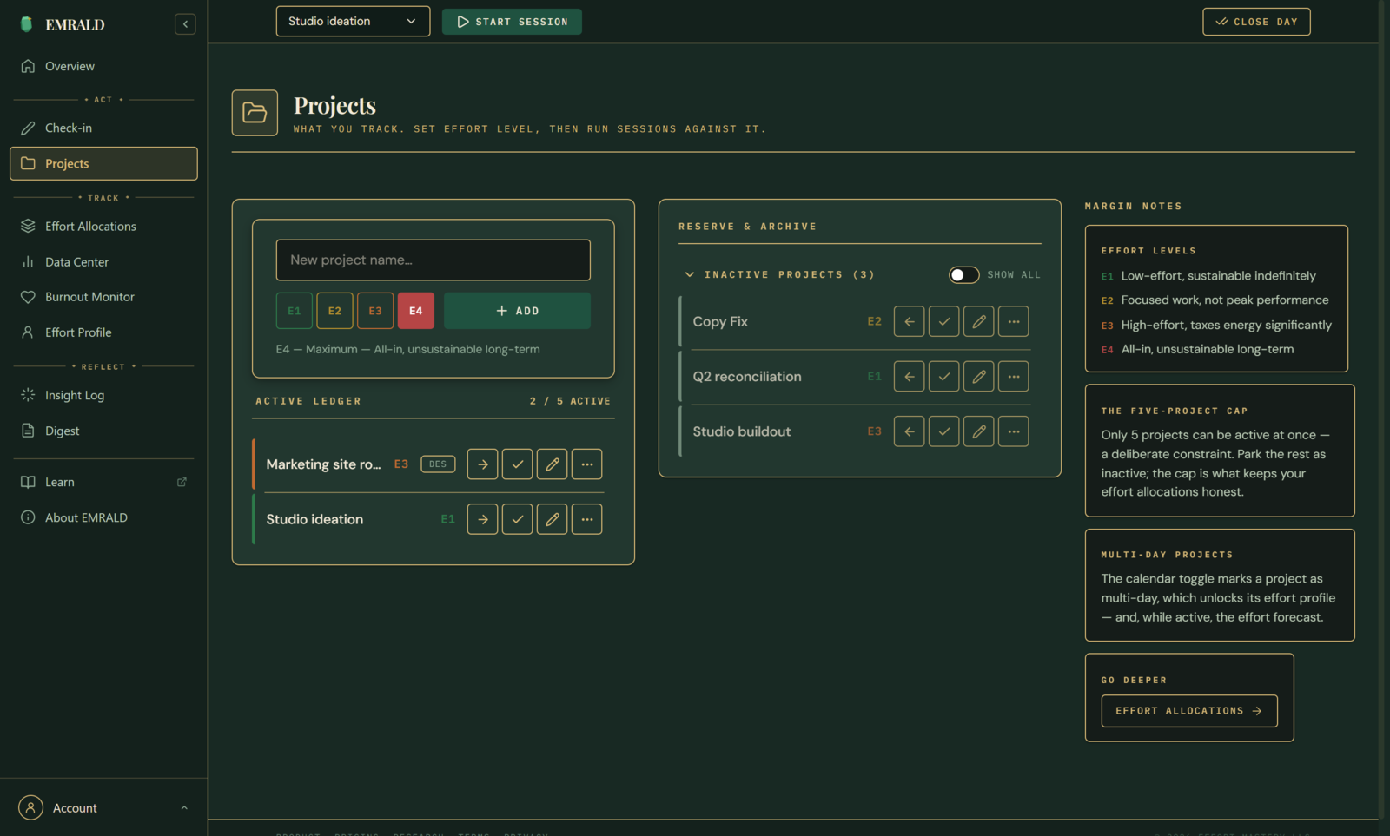Click the Q2 reconciliation project name
1390x836 pixels.
tap(747, 377)
